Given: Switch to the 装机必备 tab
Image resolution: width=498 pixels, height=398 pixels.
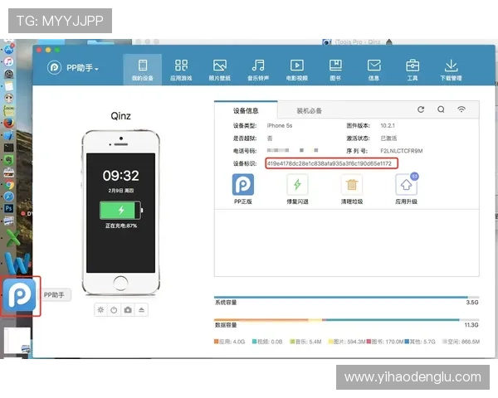Looking at the screenshot, I should pos(309,110).
